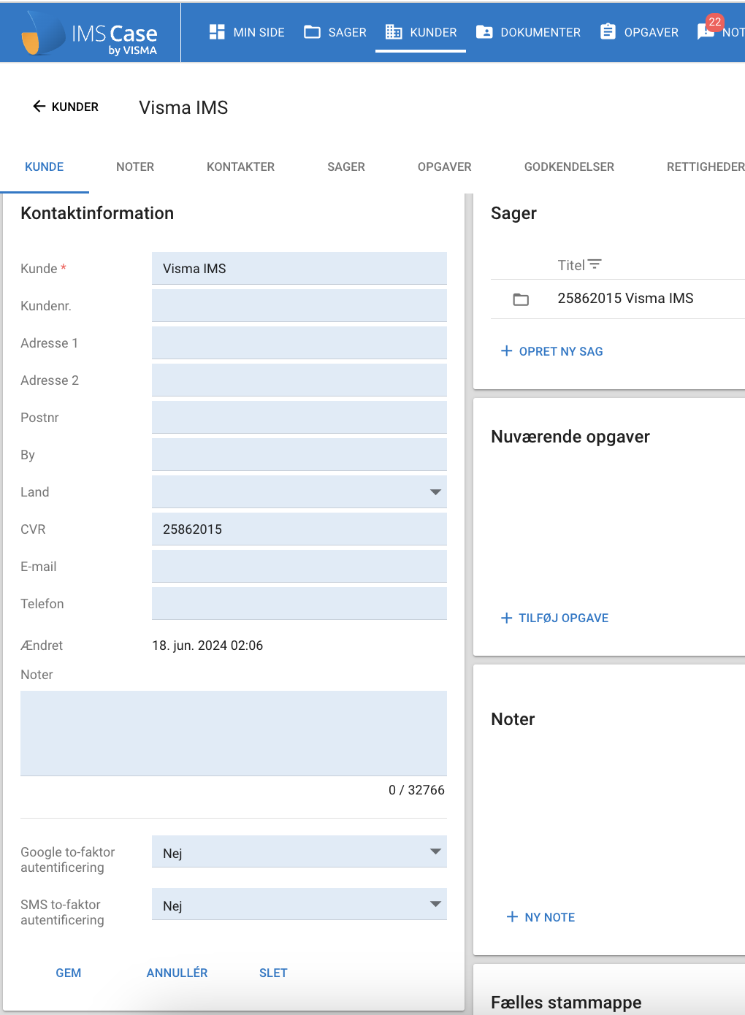Open SMS to-faktor autentificering dropdown

click(299, 905)
